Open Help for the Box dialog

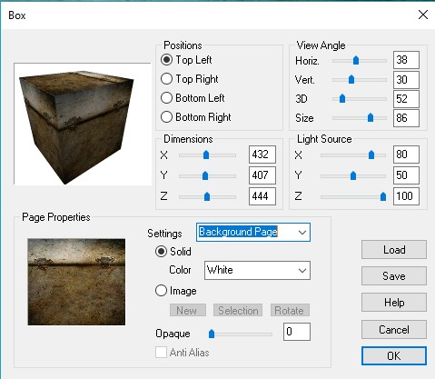click(394, 303)
